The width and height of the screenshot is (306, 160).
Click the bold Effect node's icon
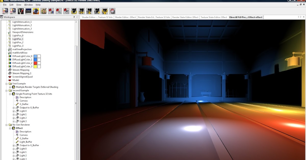14,128
